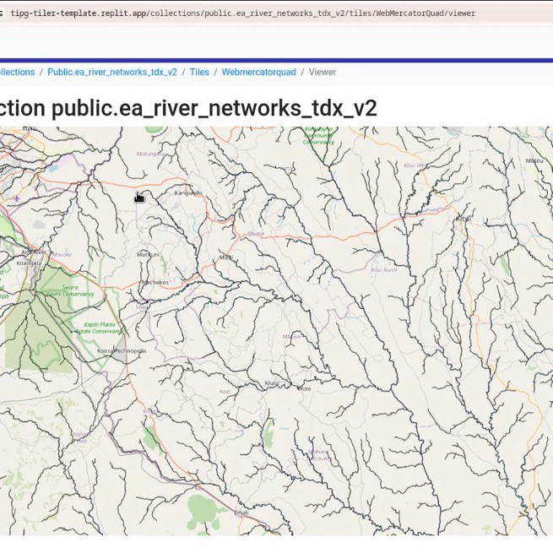
Task: Click the airport icon on the map
Action: pos(17,199)
